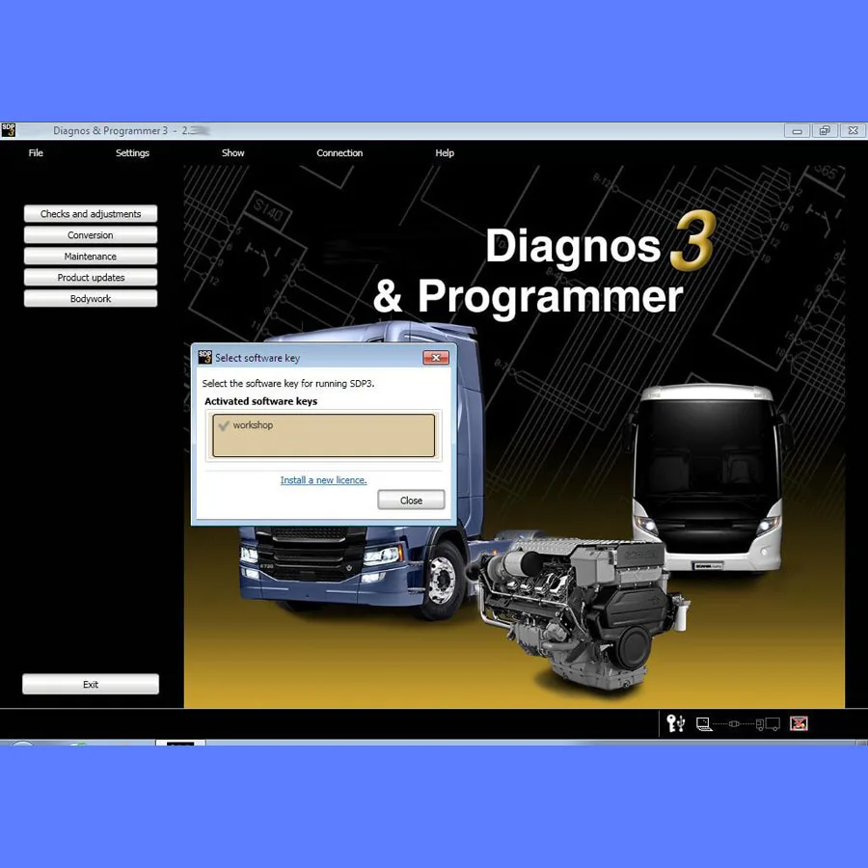
Task: Toggle the workshop software key checkmark
Action: (x=224, y=425)
